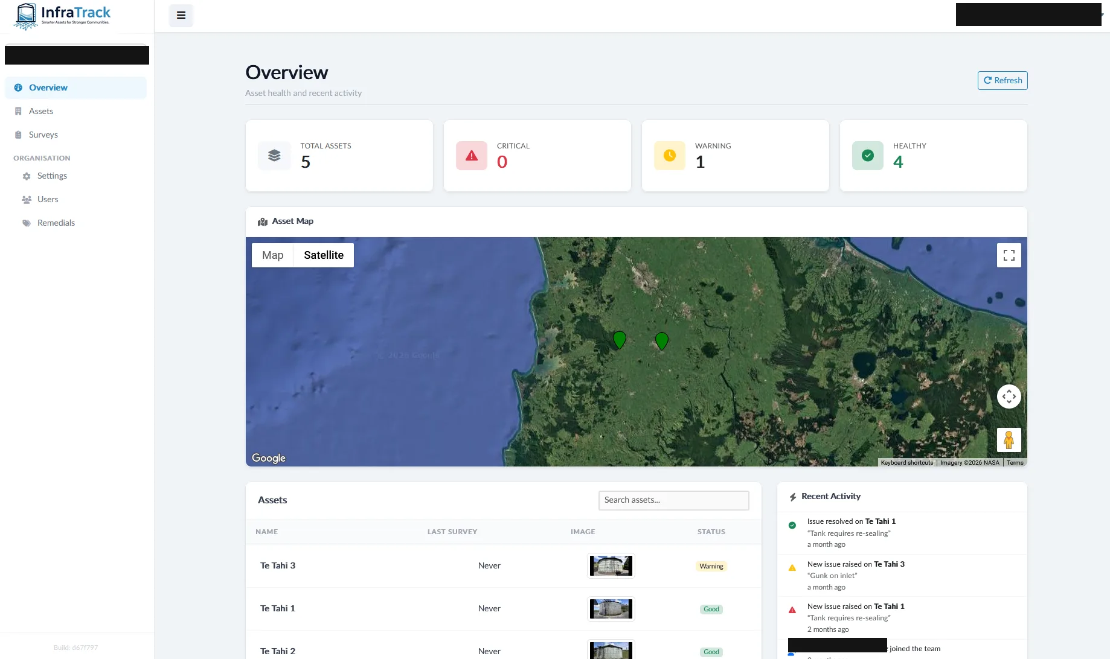Click the Build d67f797 text
Screen dimensions: 1110x659
click(x=75, y=648)
